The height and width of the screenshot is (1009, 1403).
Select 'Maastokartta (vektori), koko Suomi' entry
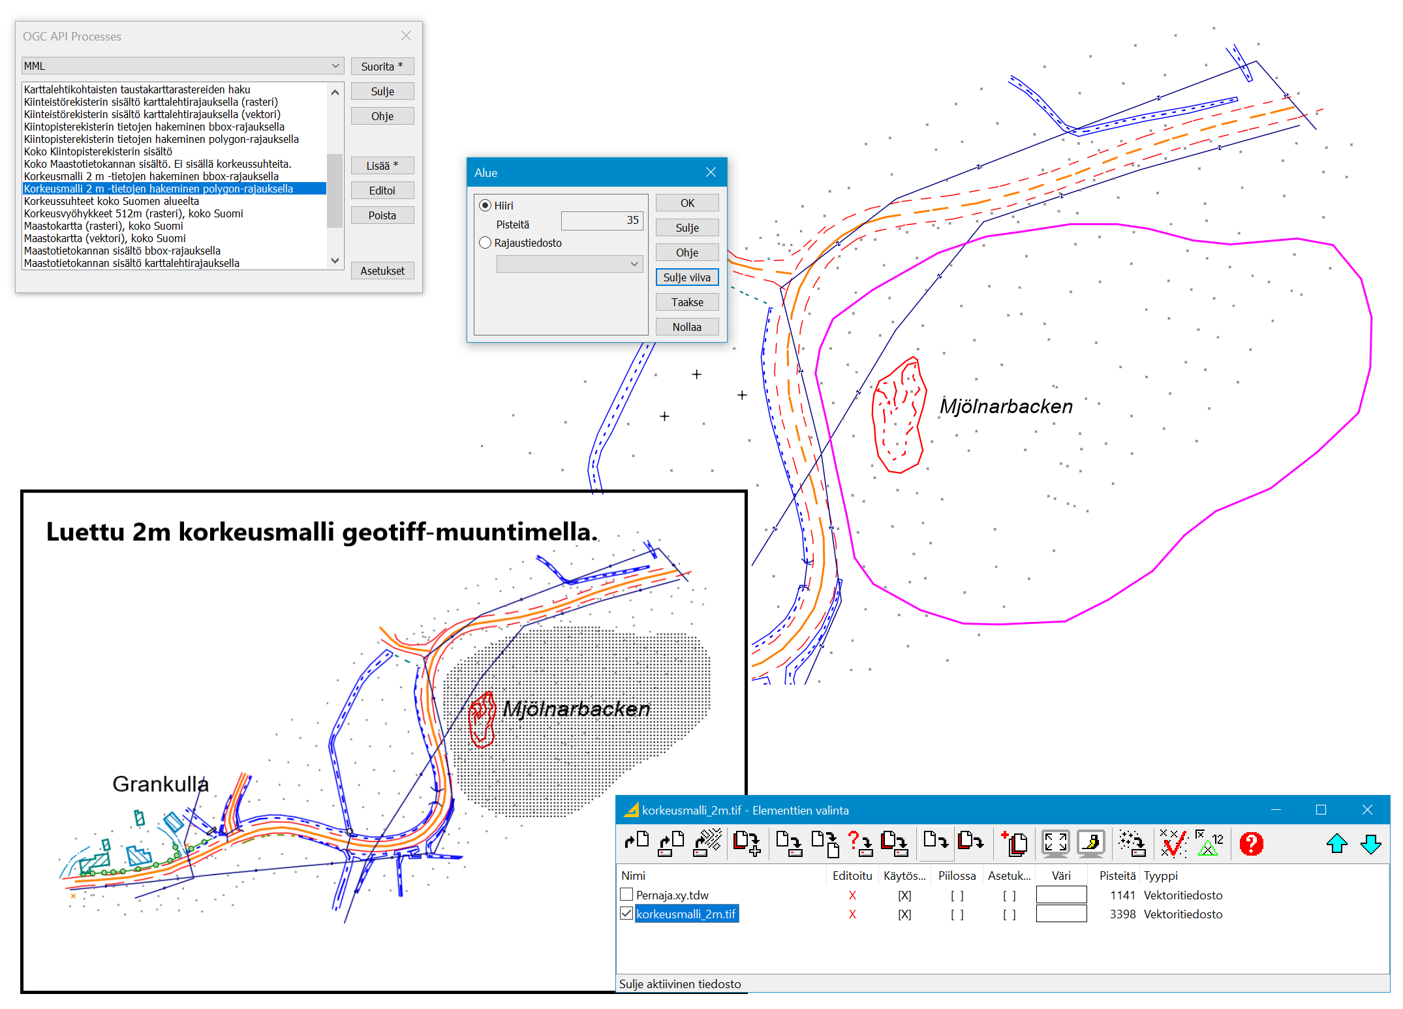(x=104, y=238)
